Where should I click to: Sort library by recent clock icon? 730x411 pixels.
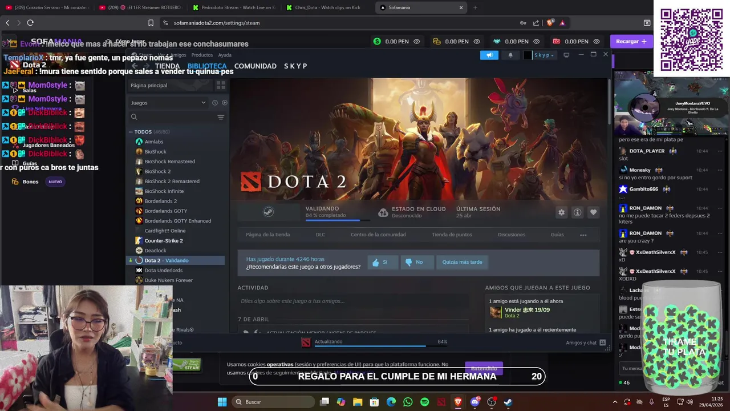214,103
